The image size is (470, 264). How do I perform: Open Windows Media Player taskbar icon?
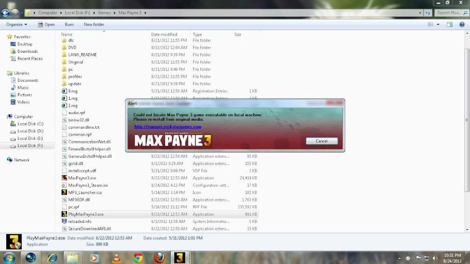coord(94,258)
